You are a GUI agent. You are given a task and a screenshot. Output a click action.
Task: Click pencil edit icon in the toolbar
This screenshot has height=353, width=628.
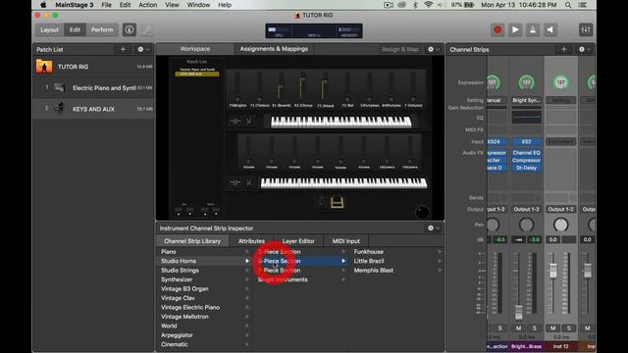[146, 30]
